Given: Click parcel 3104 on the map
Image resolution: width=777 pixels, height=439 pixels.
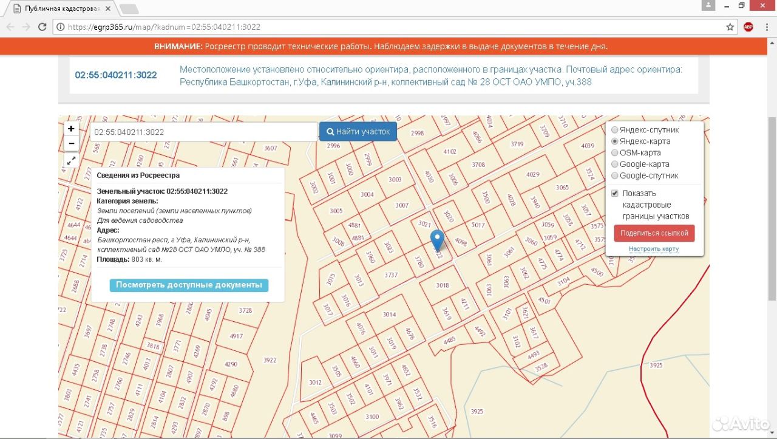Looking at the screenshot, I should click(564, 281).
